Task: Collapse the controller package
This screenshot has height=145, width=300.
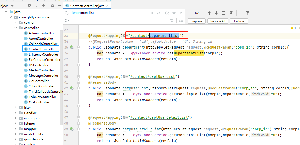Action: [x=15, y=28]
